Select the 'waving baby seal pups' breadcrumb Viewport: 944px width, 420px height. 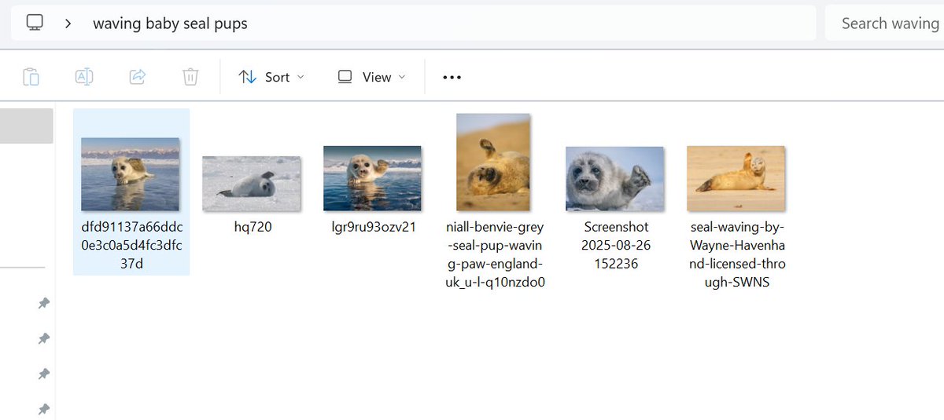[x=170, y=24]
